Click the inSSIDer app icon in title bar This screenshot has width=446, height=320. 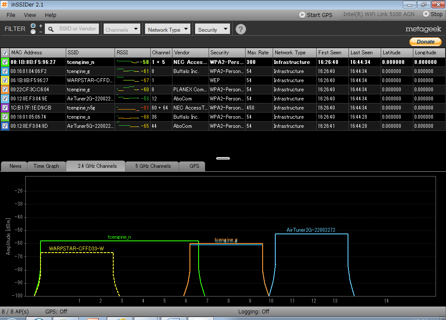point(4,4)
